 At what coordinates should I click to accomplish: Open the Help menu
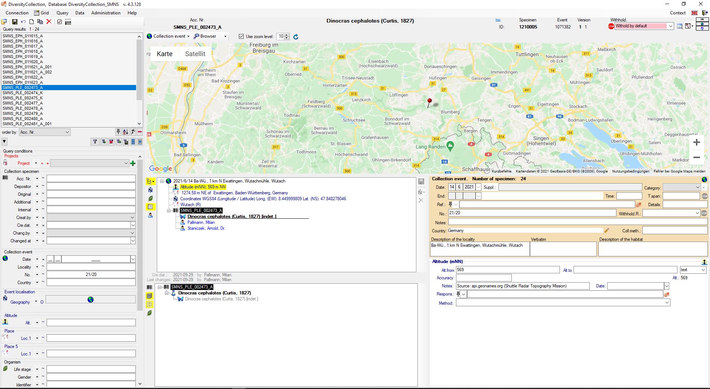132,13
